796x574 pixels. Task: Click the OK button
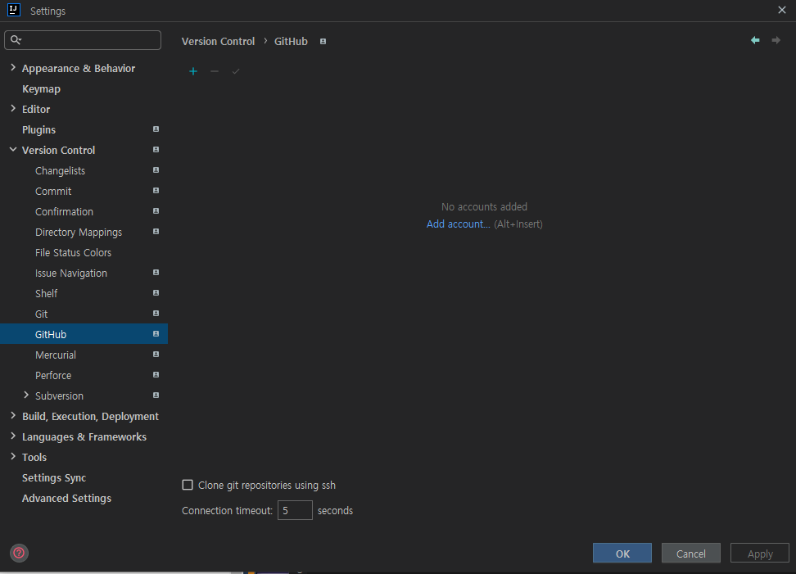pos(622,554)
